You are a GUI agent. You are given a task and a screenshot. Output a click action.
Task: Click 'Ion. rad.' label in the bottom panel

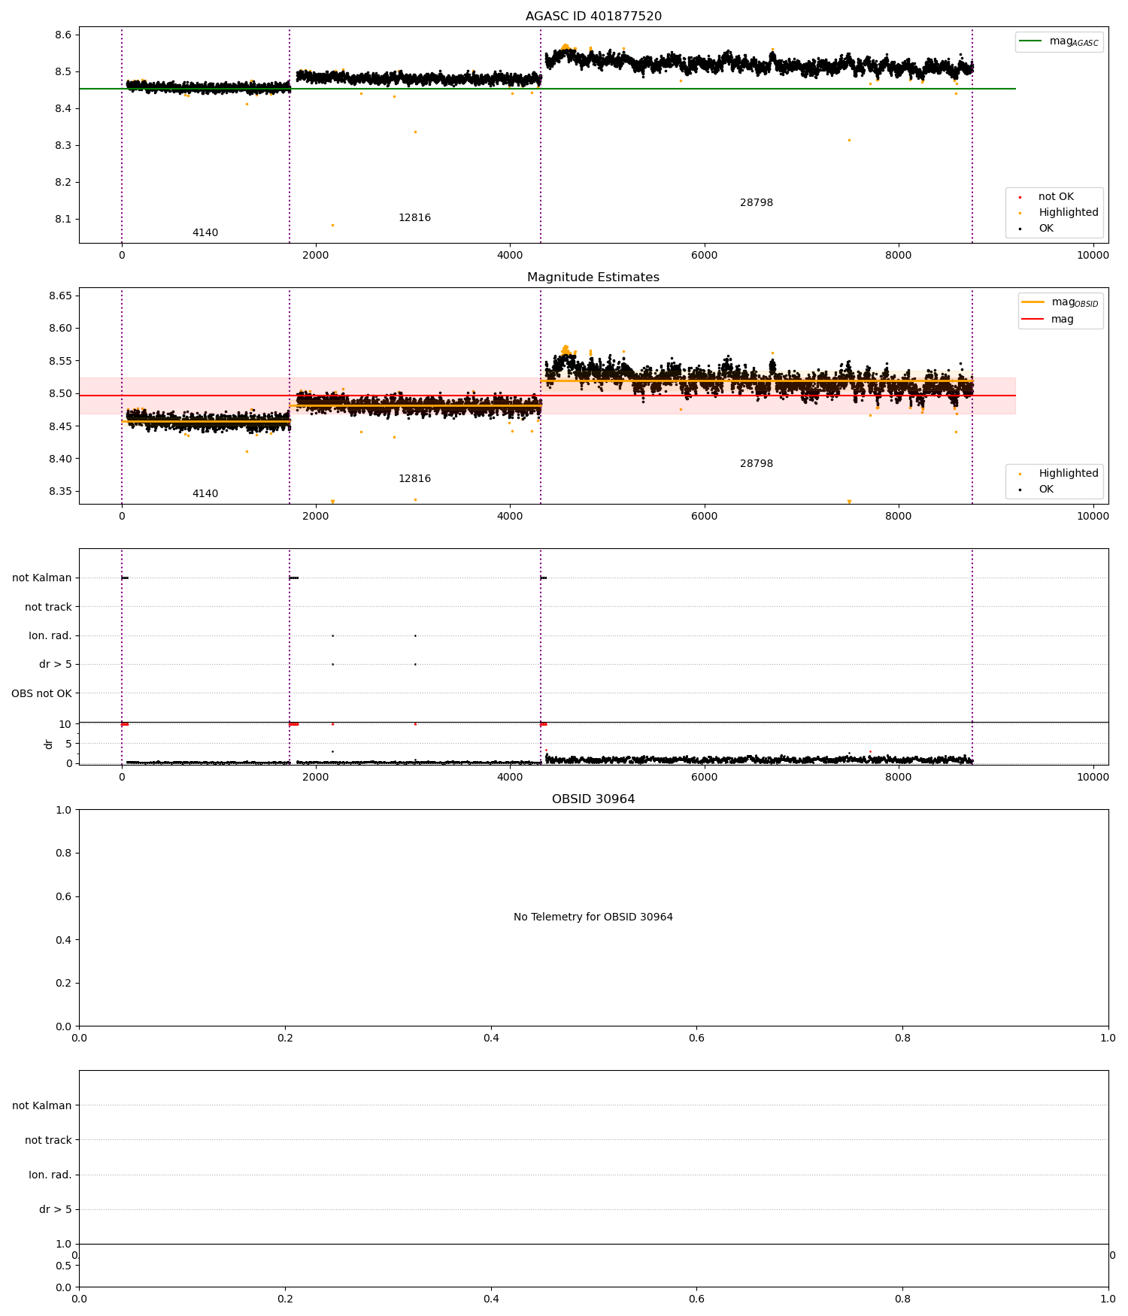point(50,1175)
